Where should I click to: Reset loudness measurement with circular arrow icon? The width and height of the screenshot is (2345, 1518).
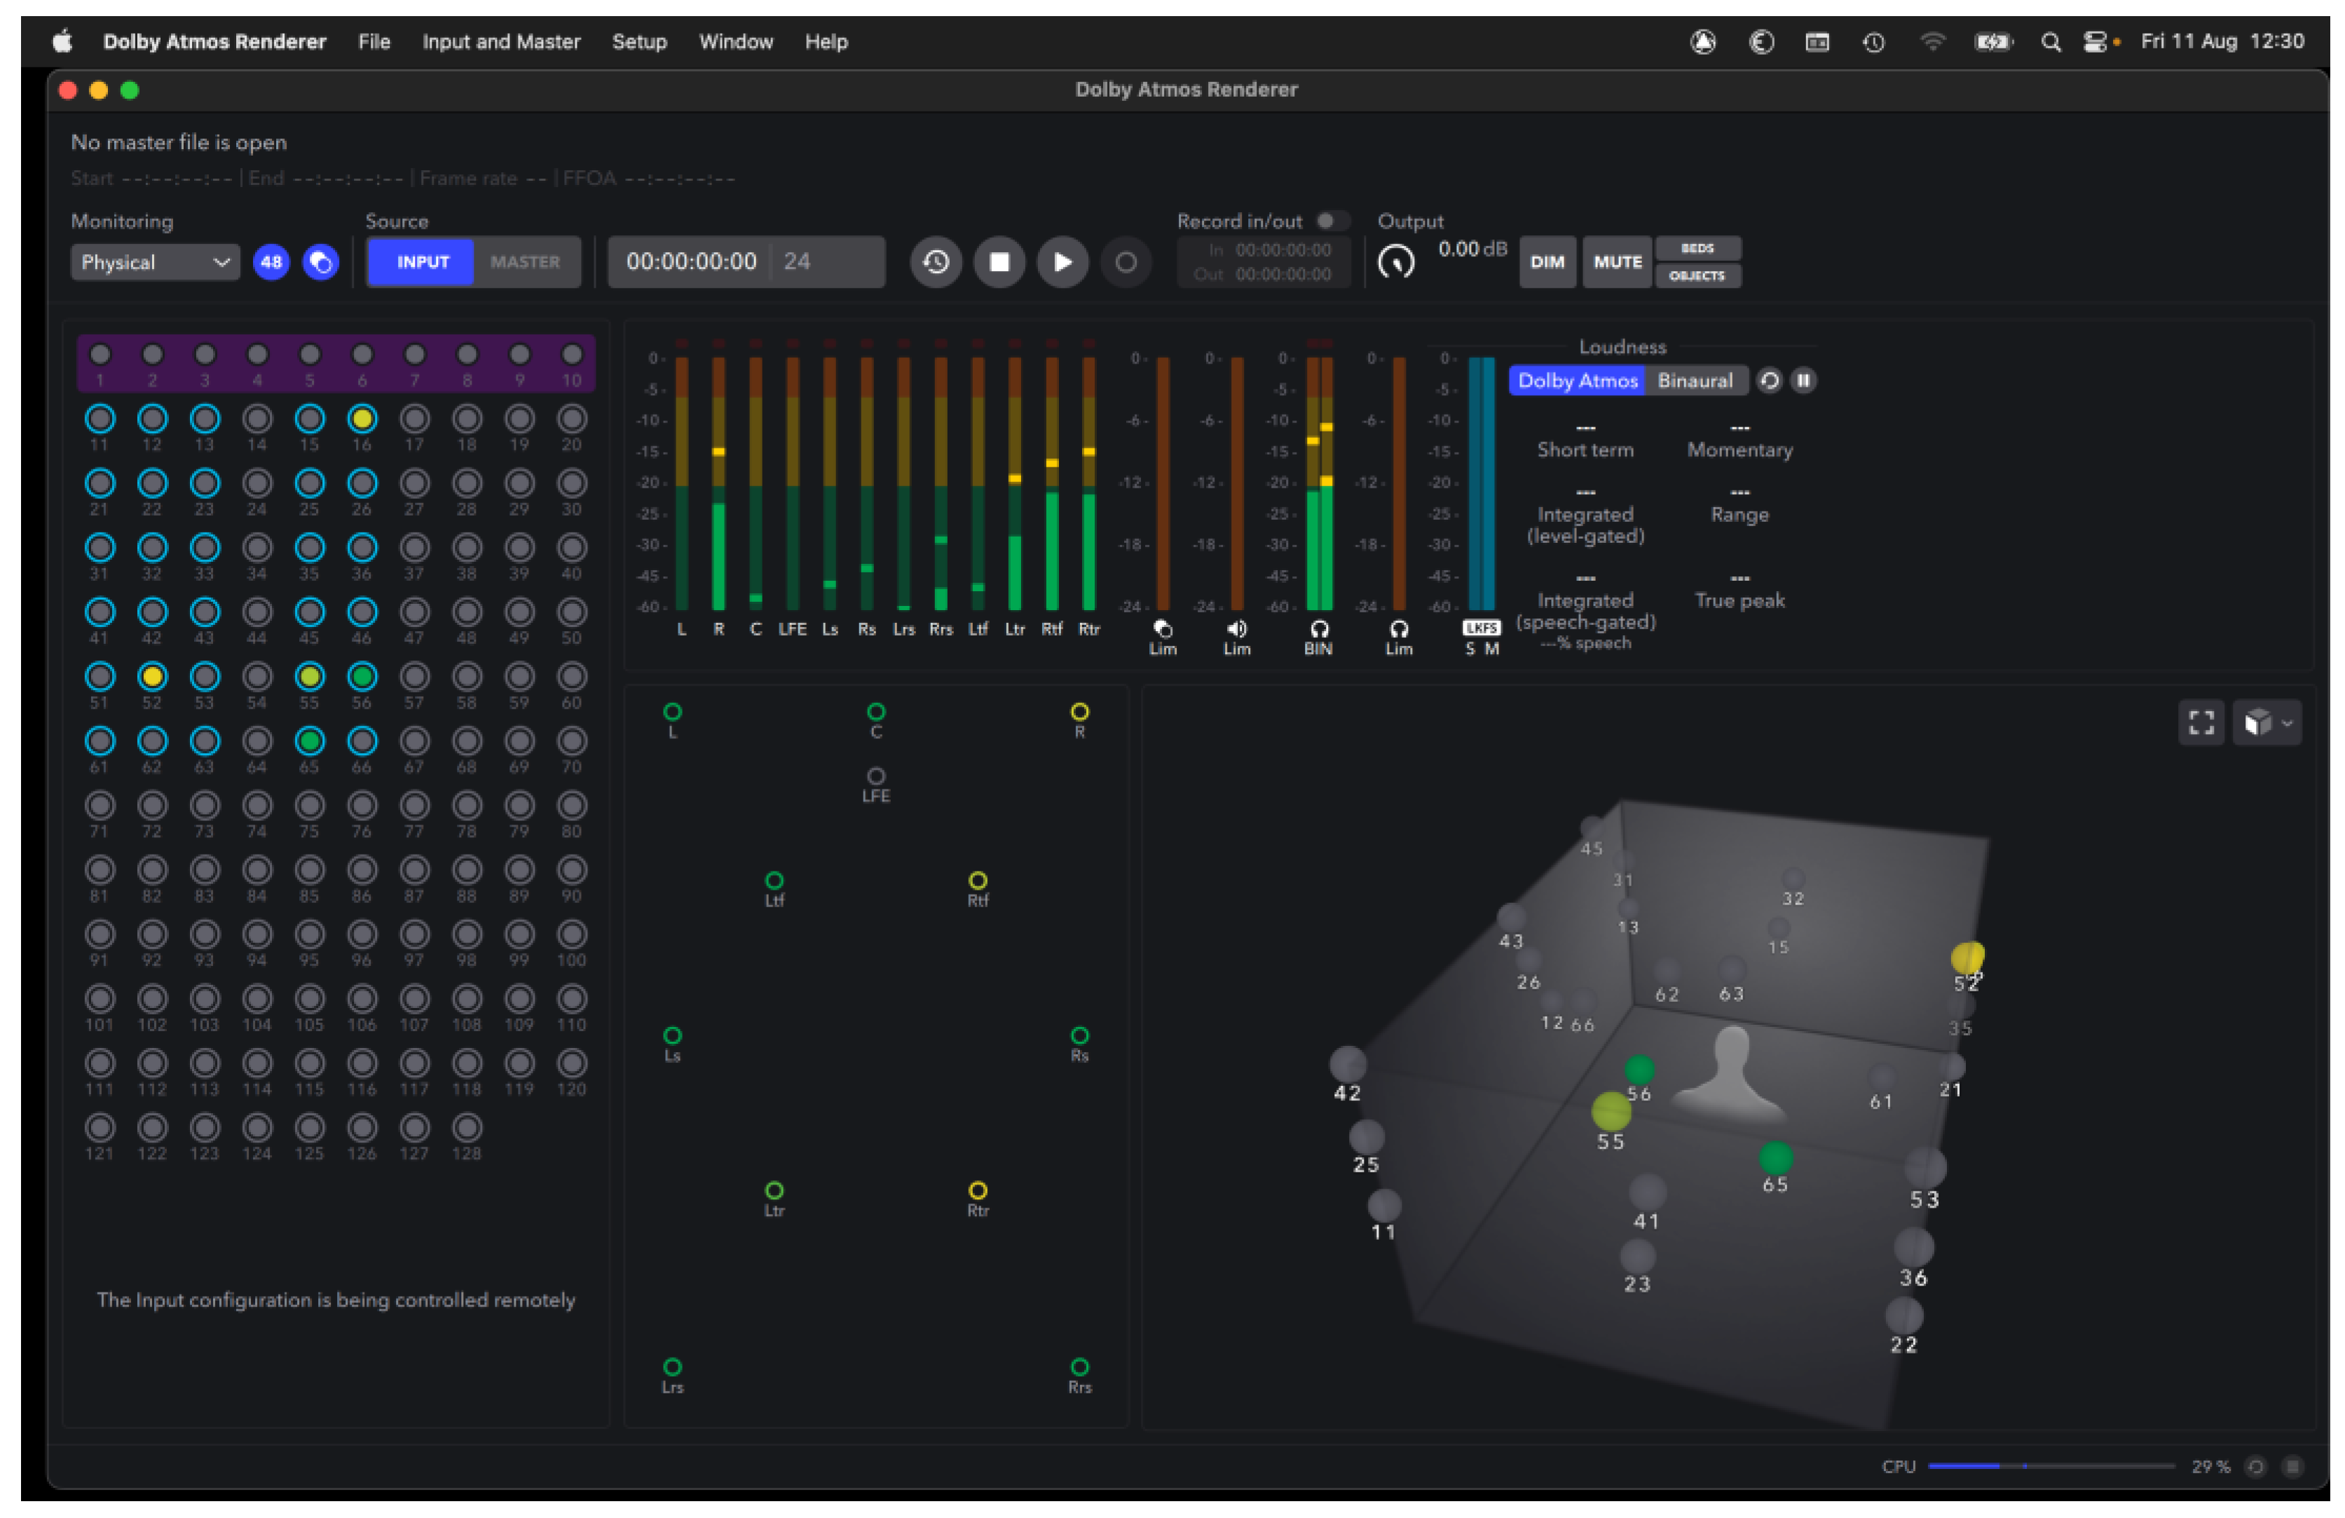click(x=1770, y=380)
